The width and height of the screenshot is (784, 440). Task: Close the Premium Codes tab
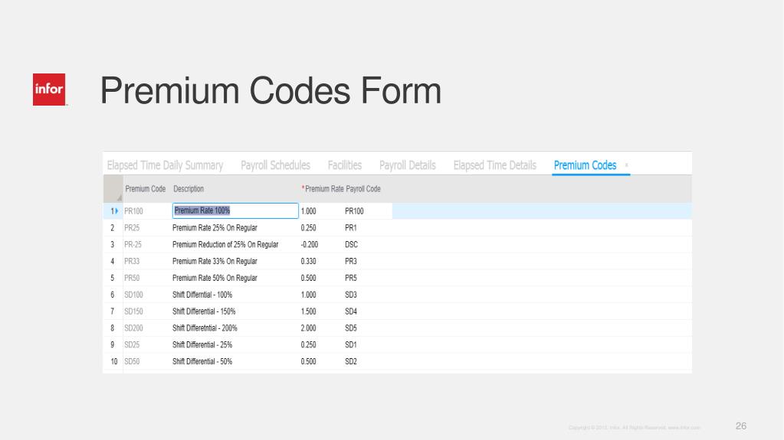point(626,165)
